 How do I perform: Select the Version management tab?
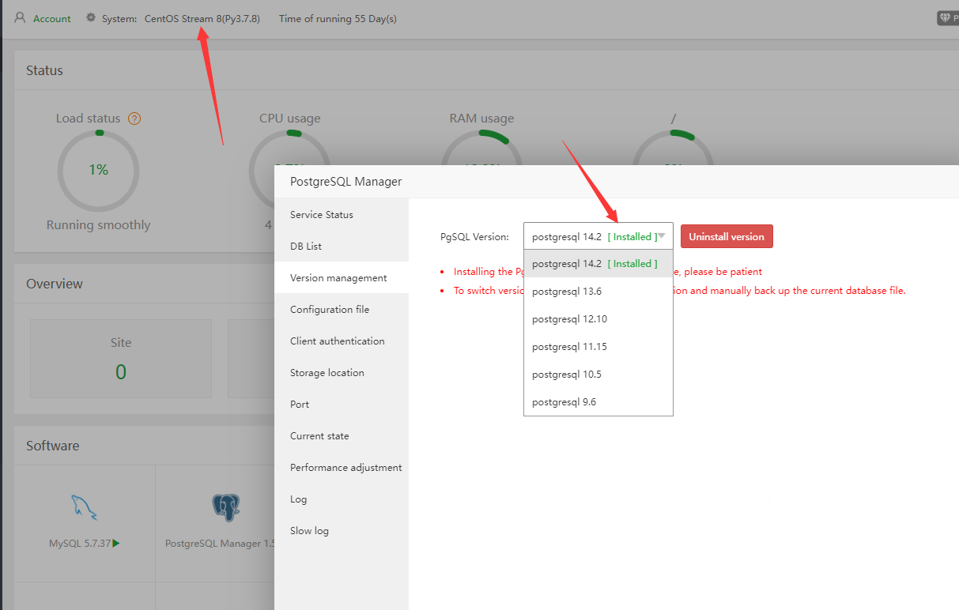click(342, 278)
